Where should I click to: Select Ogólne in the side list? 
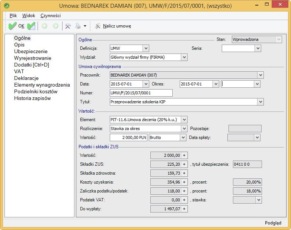coord(22,38)
